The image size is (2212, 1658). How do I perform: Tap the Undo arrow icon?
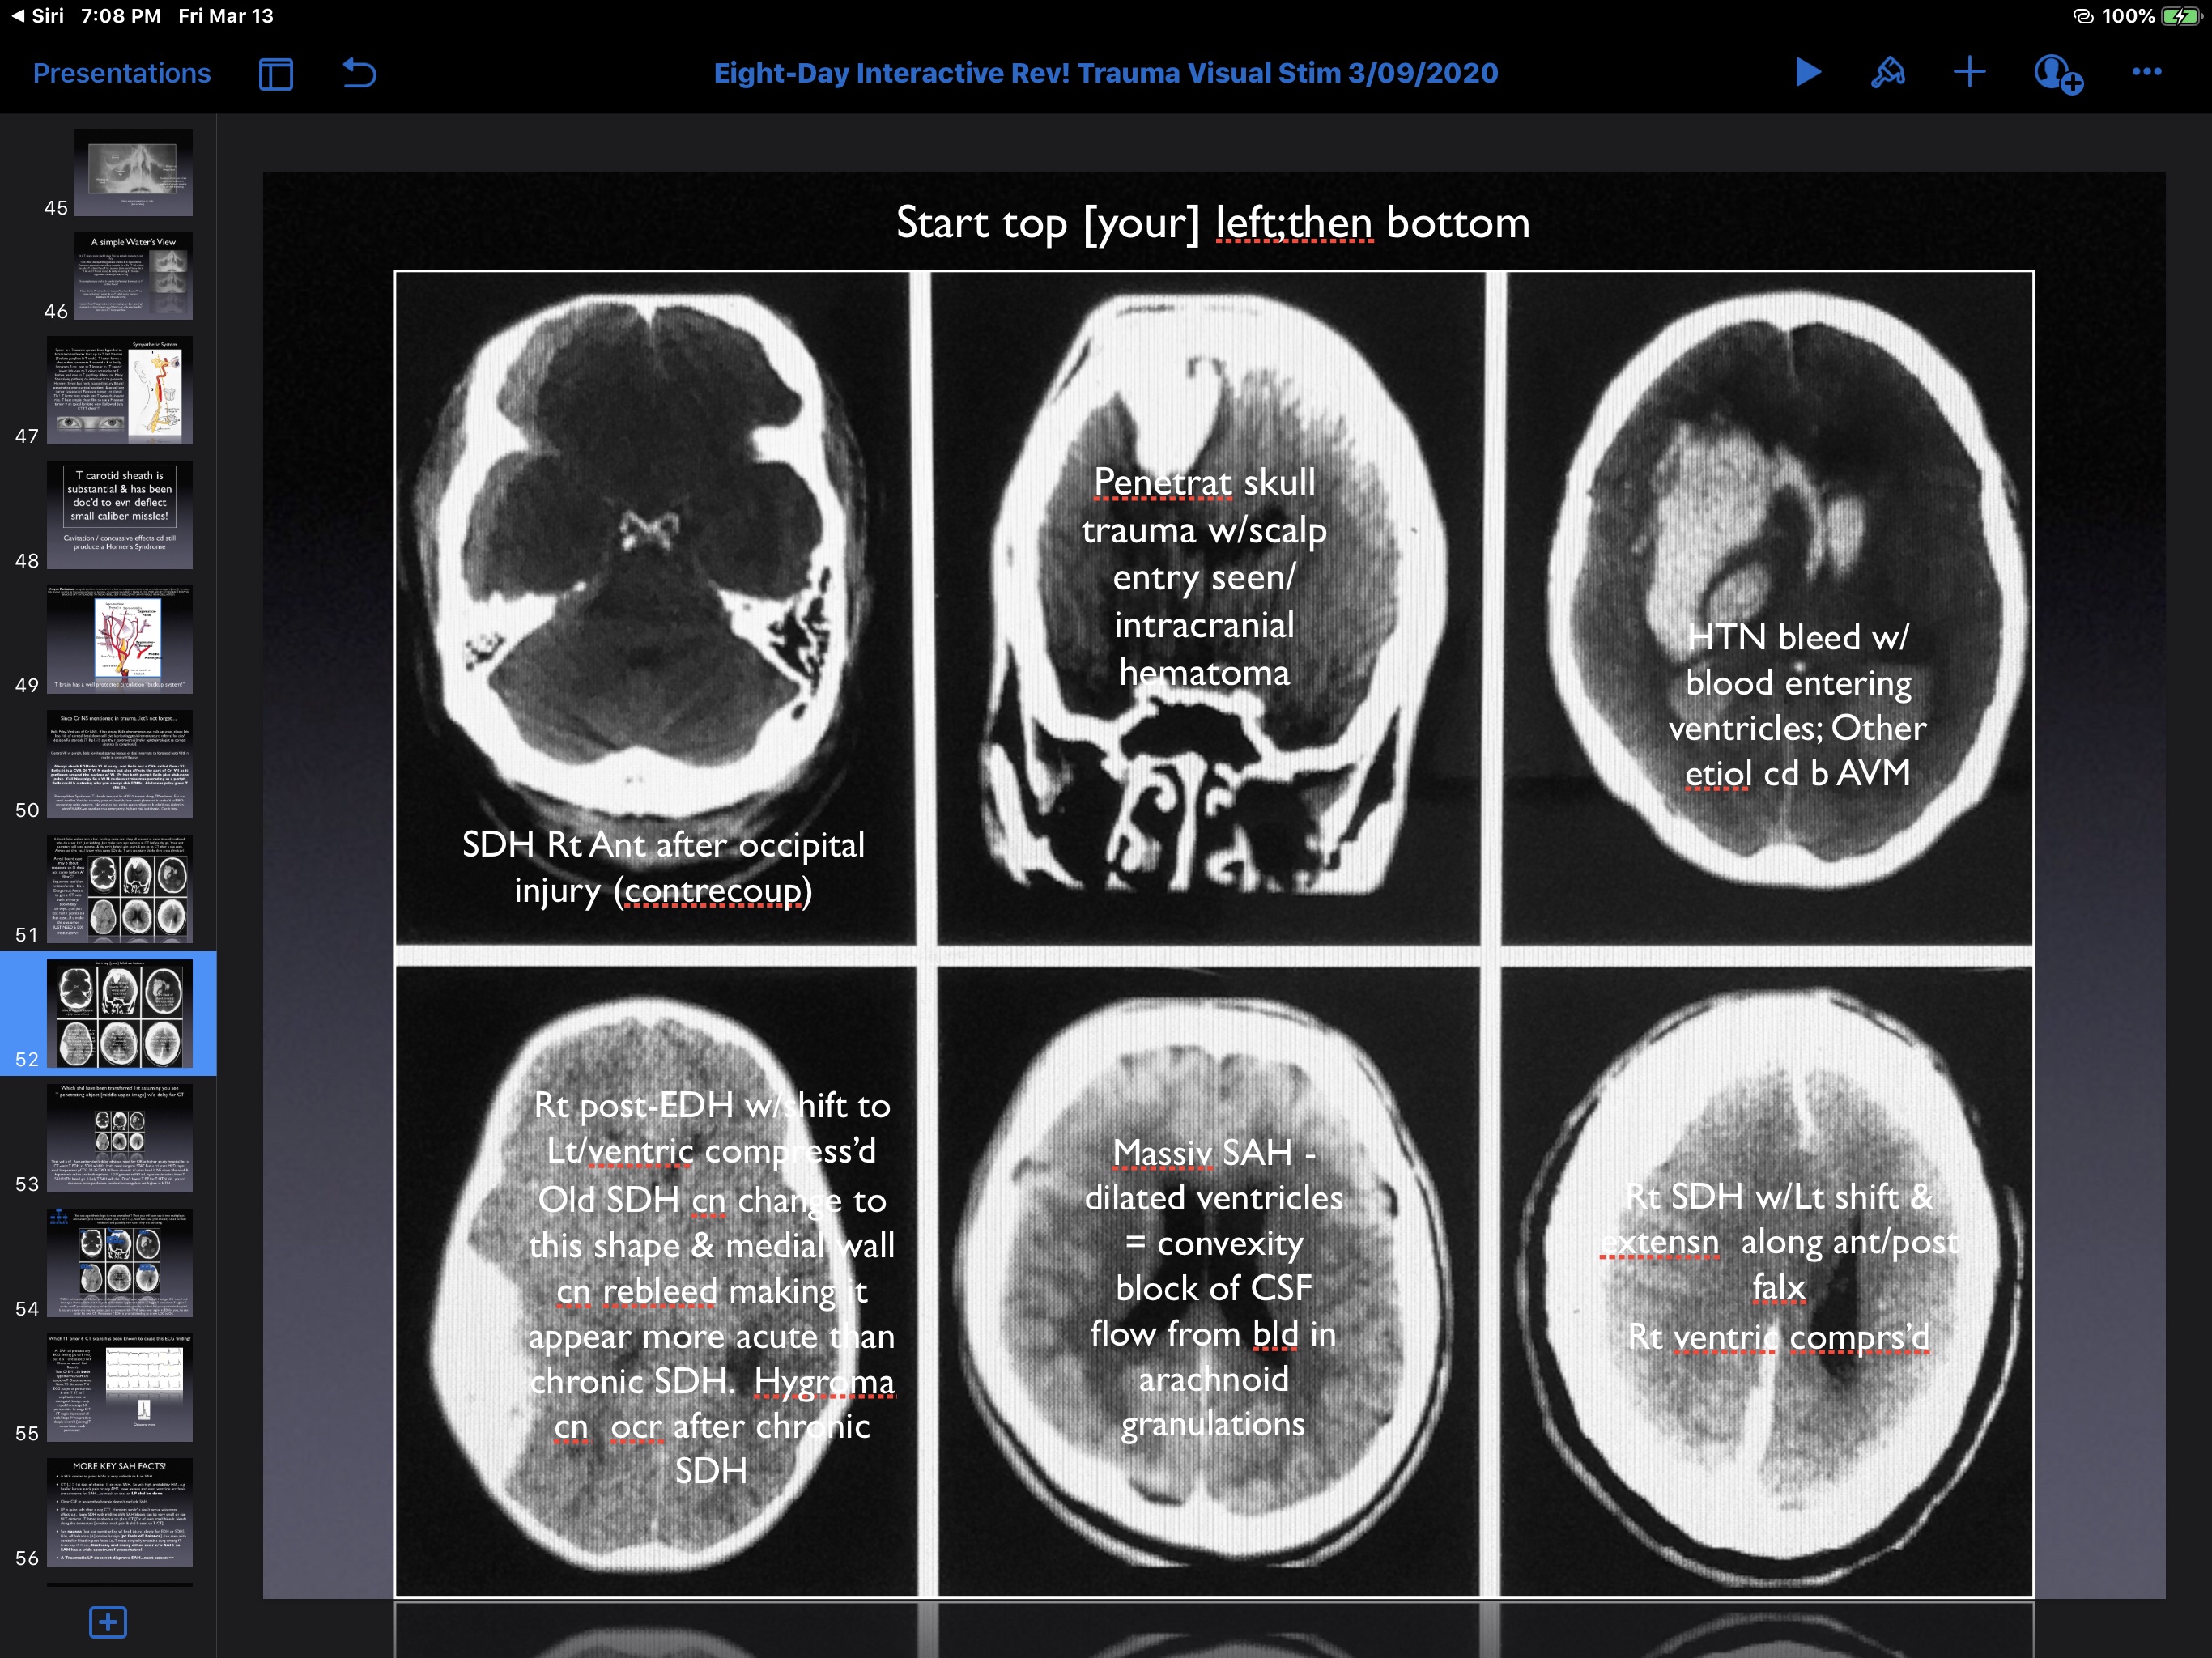click(359, 73)
